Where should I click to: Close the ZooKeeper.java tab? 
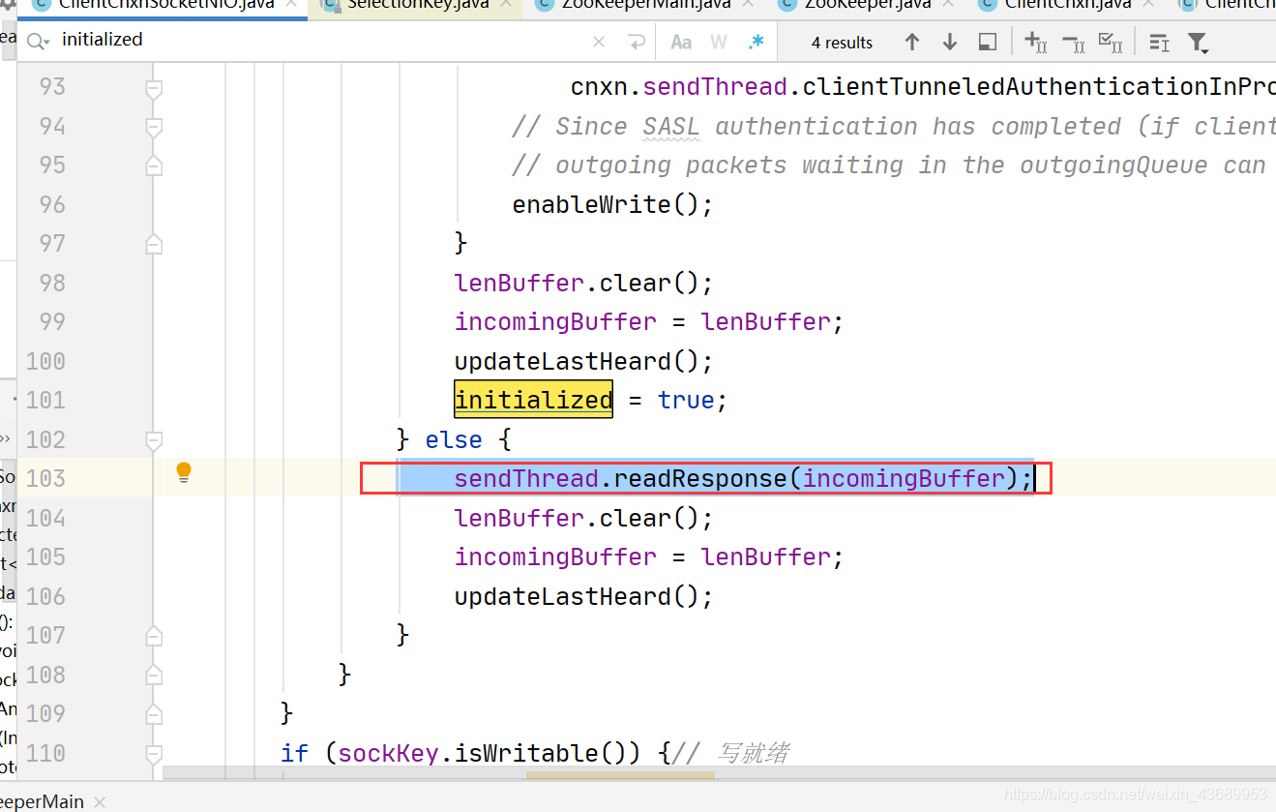click(949, 5)
